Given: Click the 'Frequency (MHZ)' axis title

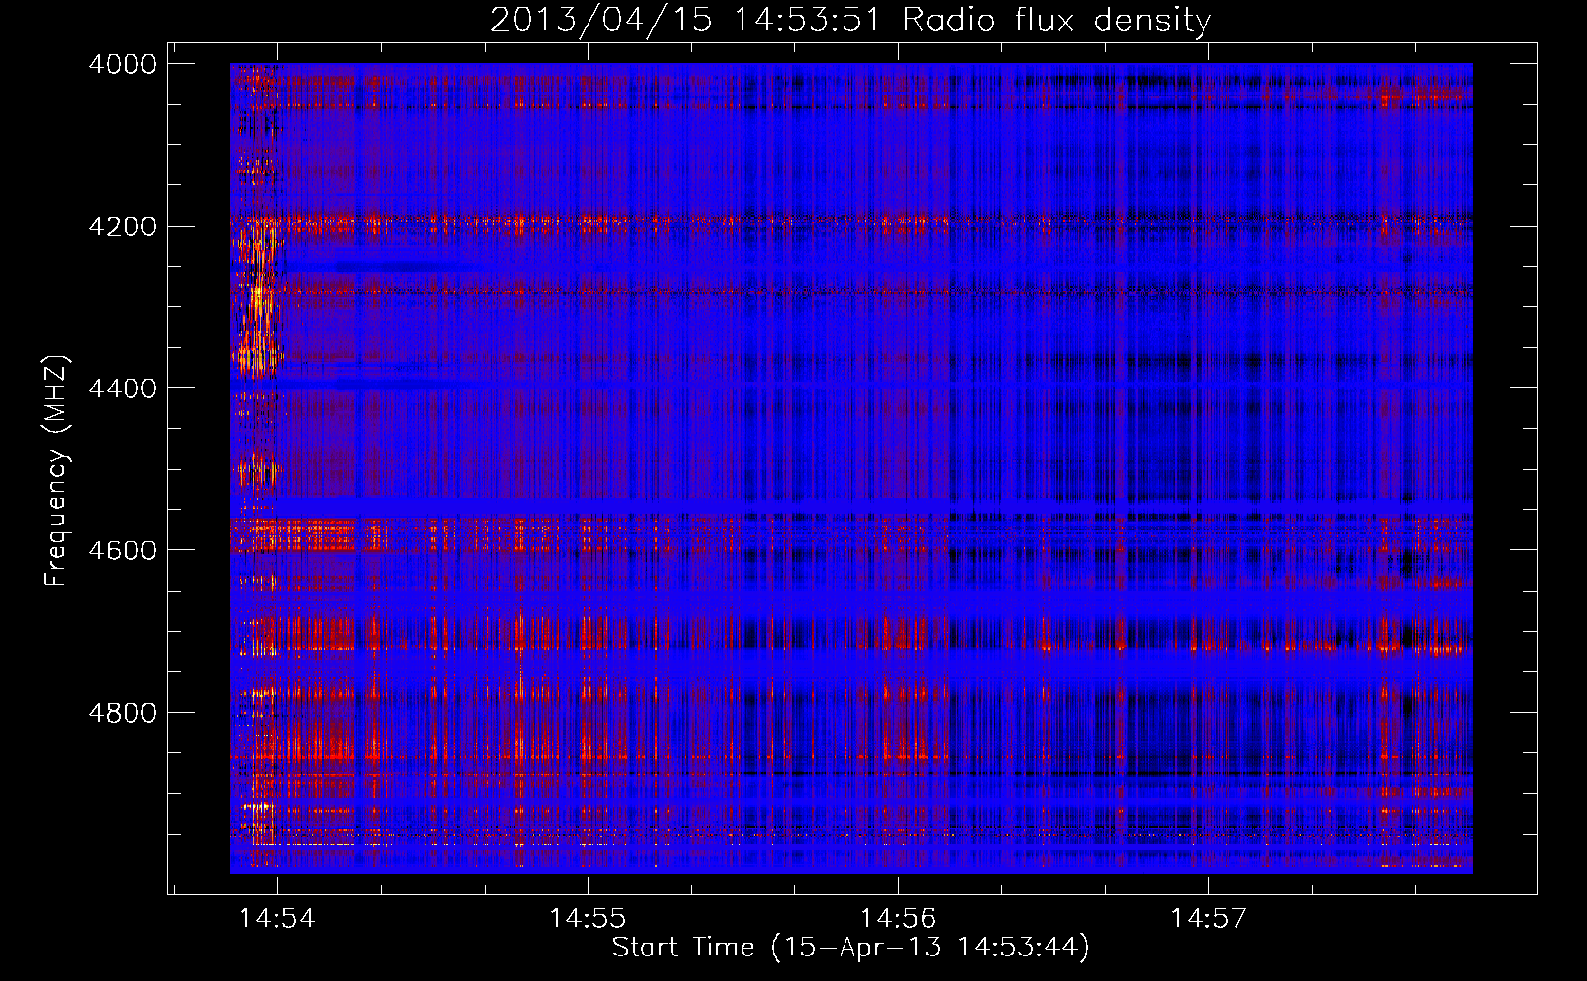Looking at the screenshot, I should 57,471.
